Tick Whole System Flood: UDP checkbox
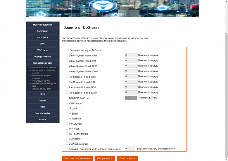228x161 pixels. pyautogui.click(x=67, y=66)
